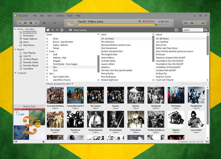Go to the previous track
The height and width of the screenshot is (159, 221).
[20, 23]
